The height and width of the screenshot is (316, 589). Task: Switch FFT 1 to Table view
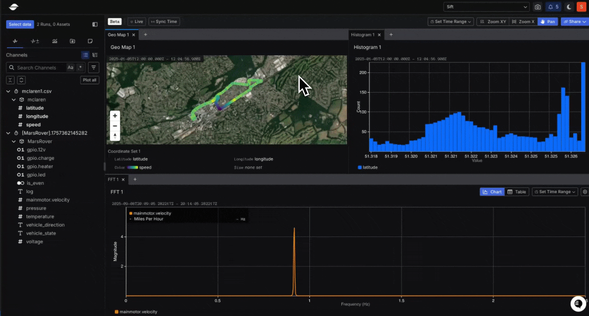pyautogui.click(x=516, y=192)
